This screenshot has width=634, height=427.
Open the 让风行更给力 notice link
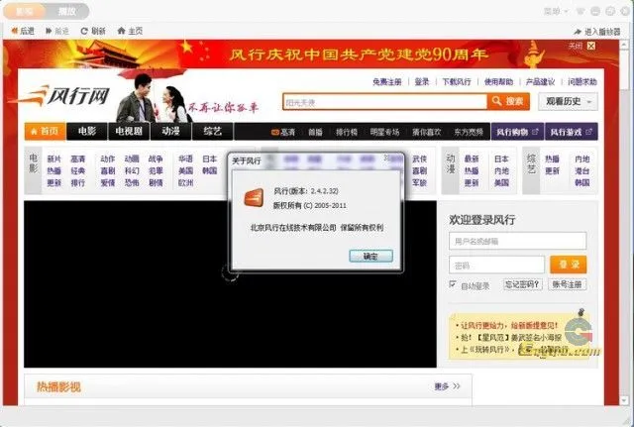(509, 326)
